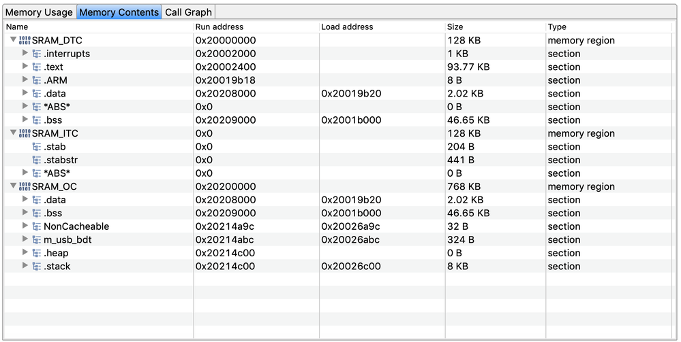681x342 pixels.
Task: Click the NonCacheable section icon
Action: pos(37,226)
